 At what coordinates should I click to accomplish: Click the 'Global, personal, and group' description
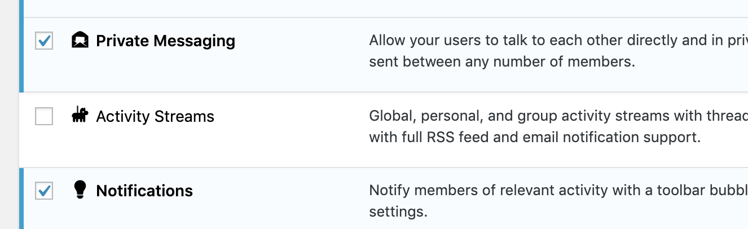558,116
